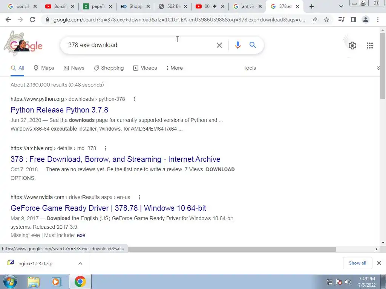
Task: Mute the audio-playing YouTube tab
Action: [x=214, y=6]
